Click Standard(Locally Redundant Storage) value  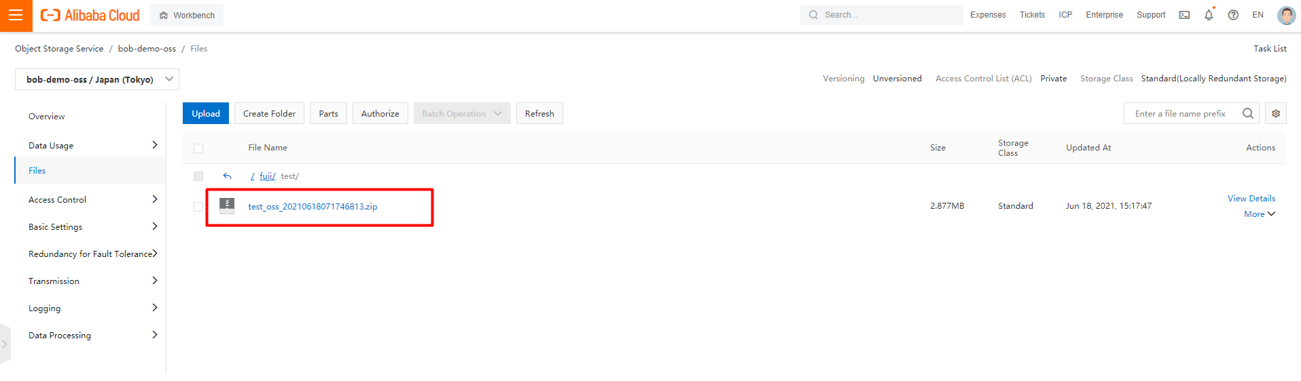(1214, 79)
